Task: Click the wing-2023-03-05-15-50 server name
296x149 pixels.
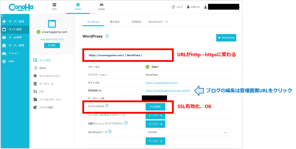Action: click(x=52, y=39)
